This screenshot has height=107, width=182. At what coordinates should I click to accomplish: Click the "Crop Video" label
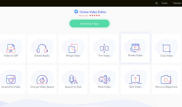(166, 56)
